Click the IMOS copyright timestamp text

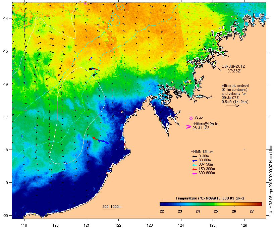[x=271, y=179]
